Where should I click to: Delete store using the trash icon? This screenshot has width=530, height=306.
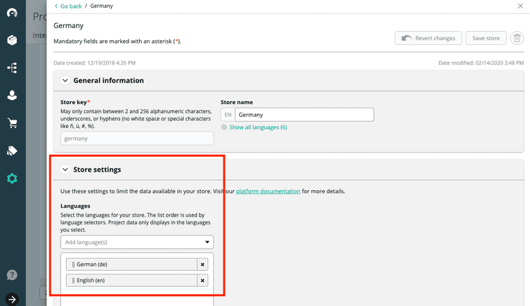517,38
